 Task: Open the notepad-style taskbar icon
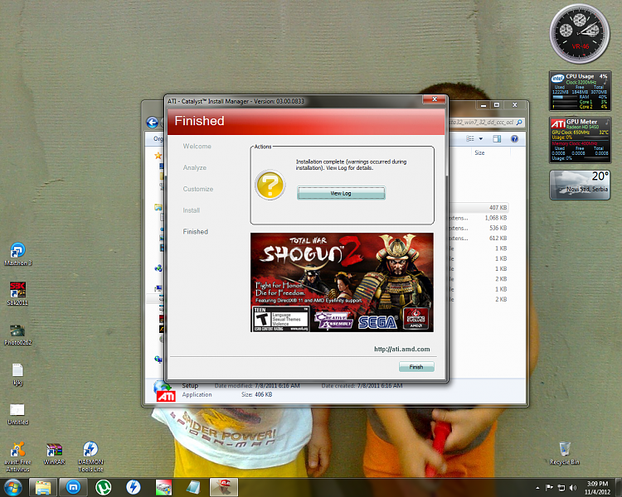(x=193, y=487)
